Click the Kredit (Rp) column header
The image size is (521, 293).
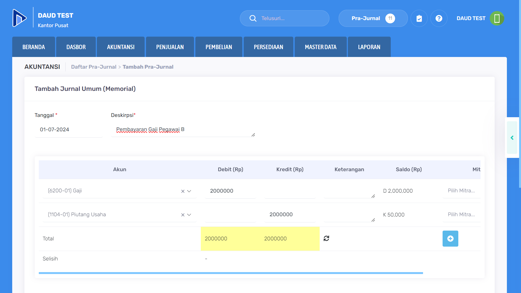coord(290,169)
